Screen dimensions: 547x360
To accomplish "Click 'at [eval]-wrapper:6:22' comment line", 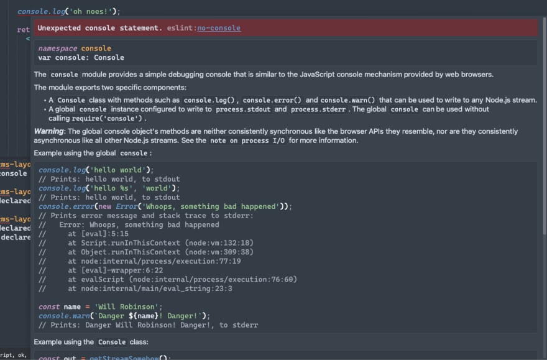I will pos(101,270).
